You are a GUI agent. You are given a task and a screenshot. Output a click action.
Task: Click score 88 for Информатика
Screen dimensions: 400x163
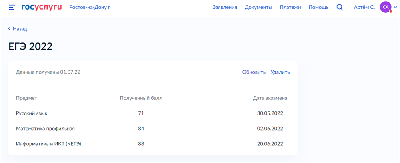141,144
